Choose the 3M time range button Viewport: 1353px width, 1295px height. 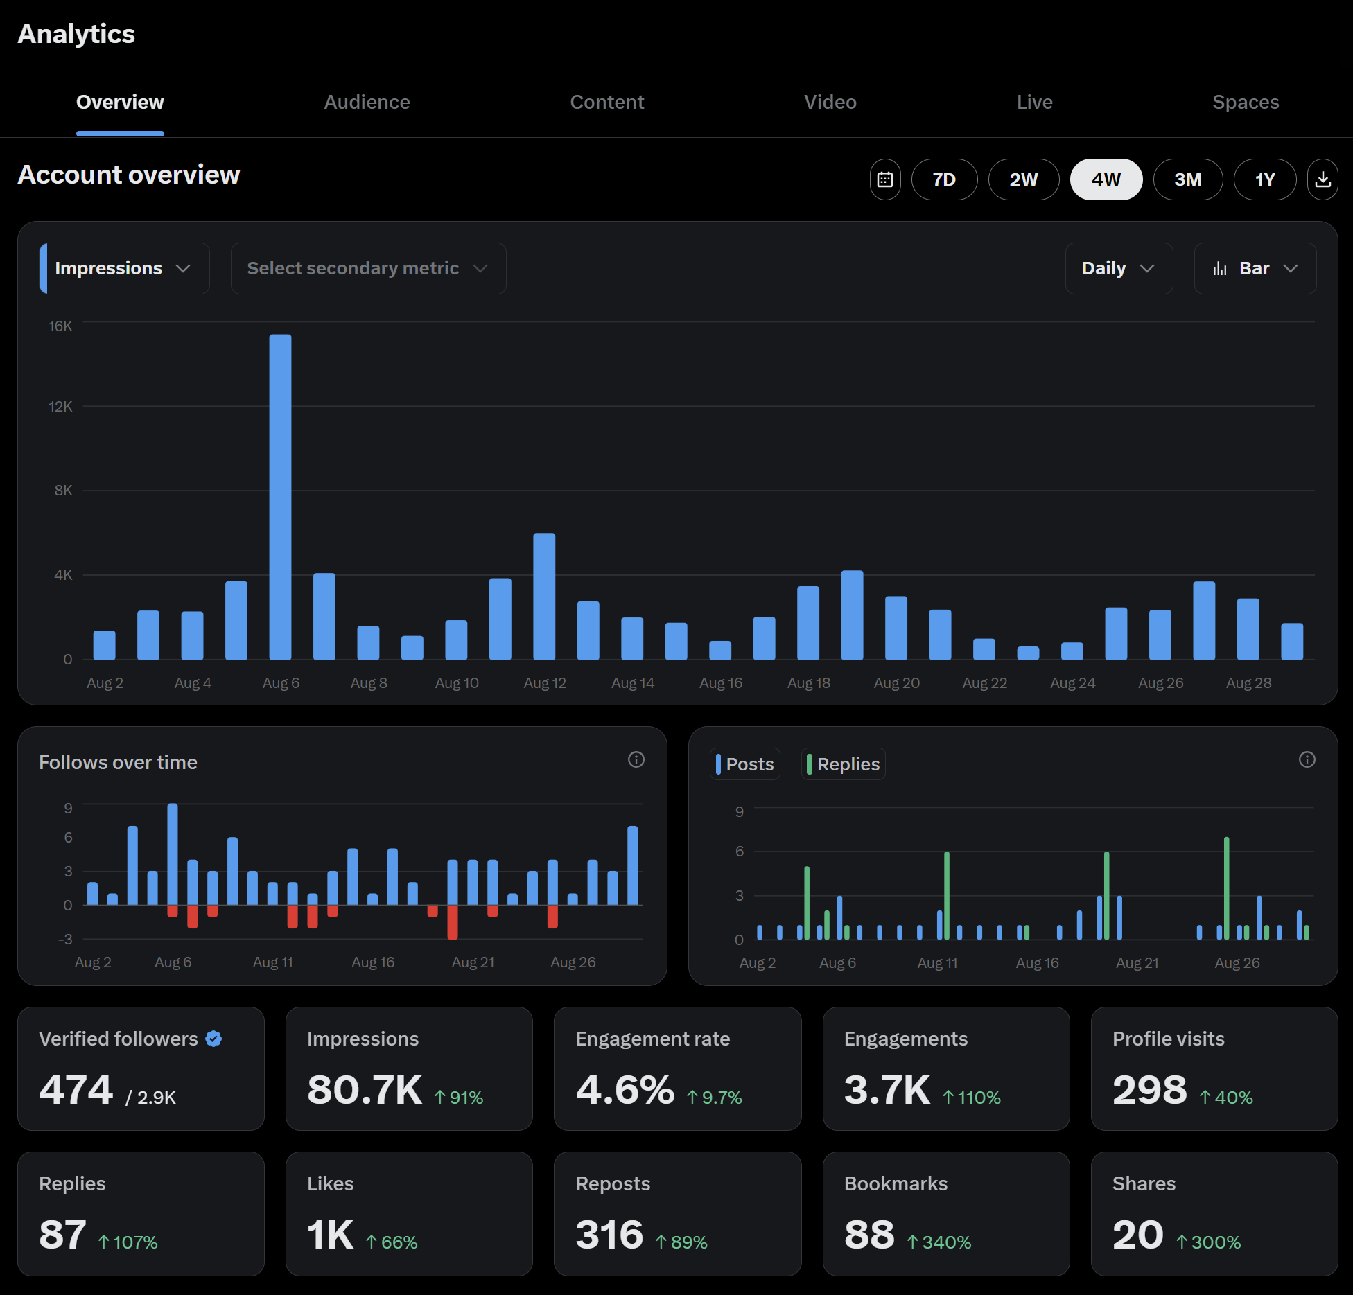[1187, 179]
